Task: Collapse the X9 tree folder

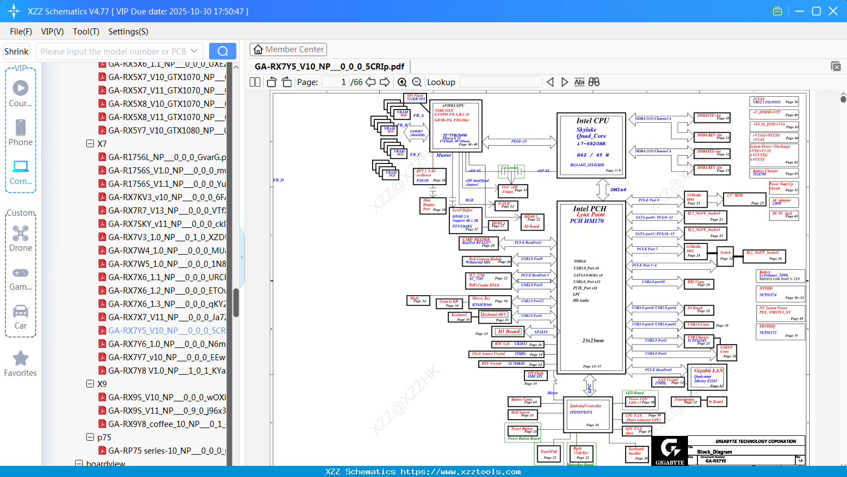Action: tap(90, 384)
